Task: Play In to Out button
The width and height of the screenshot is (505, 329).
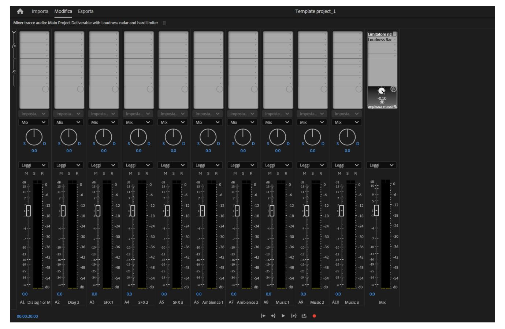Action: pos(293,316)
